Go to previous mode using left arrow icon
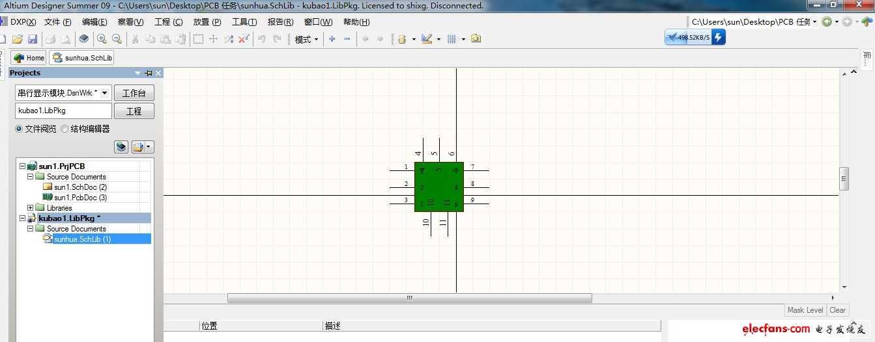Screen dimensions: 875x342 pos(365,39)
